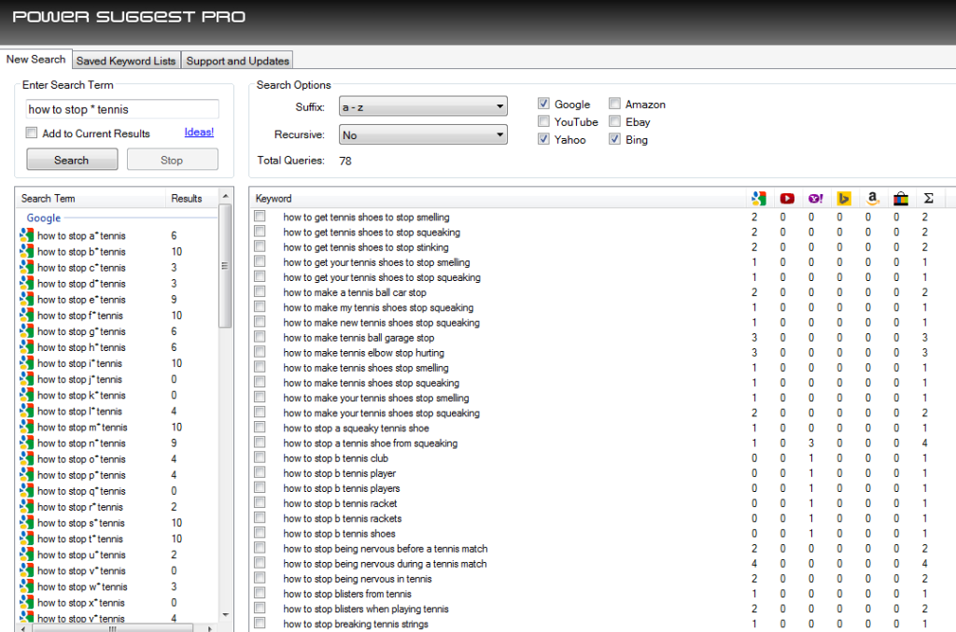
Task: Open the Saved Keyword Lists tab
Action: click(126, 61)
